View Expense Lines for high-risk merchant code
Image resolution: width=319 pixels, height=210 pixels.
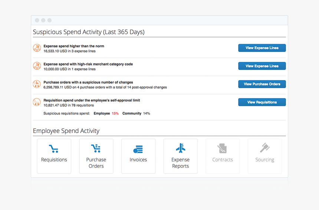[x=262, y=66]
